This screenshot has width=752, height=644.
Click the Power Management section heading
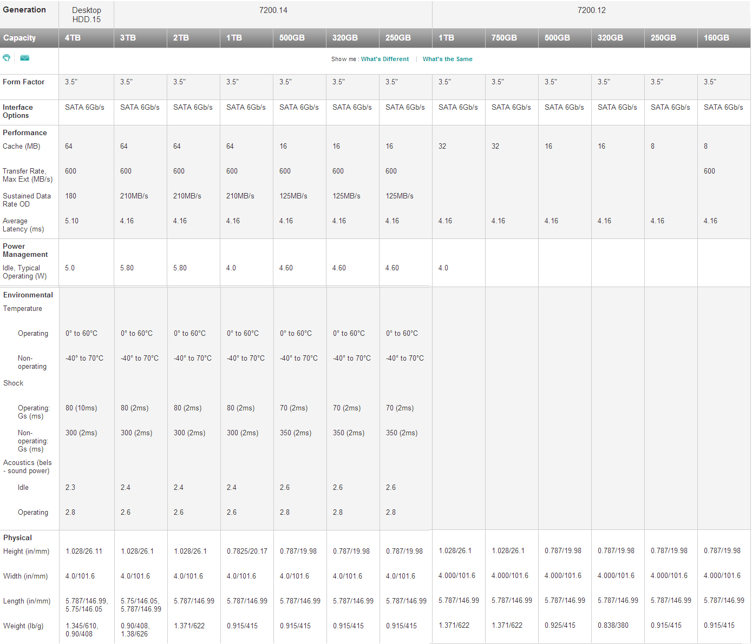pos(25,250)
